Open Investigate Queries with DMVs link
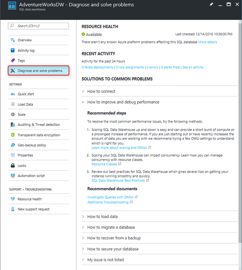Screen dimensions: 242x270 pyautogui.click(x=110, y=197)
